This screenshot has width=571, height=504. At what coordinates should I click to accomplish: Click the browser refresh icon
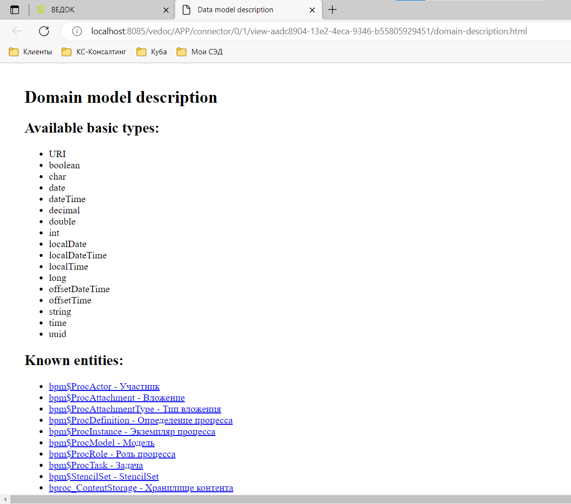click(44, 31)
